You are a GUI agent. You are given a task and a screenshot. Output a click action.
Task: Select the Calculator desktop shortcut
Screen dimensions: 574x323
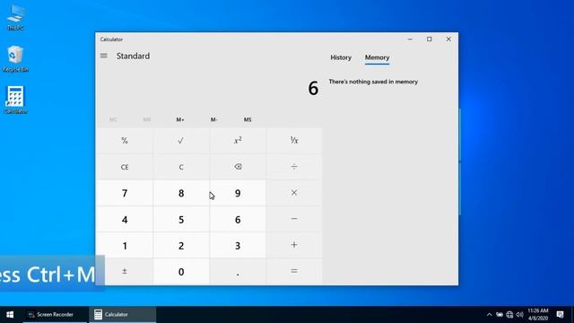(15, 100)
